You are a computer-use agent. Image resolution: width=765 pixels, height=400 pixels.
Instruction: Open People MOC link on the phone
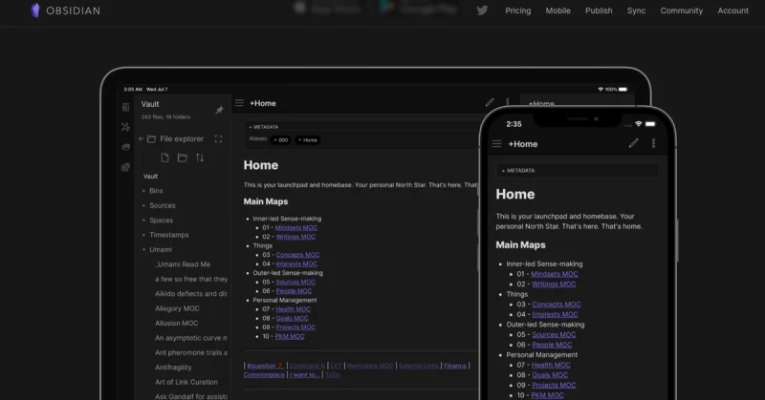click(552, 345)
